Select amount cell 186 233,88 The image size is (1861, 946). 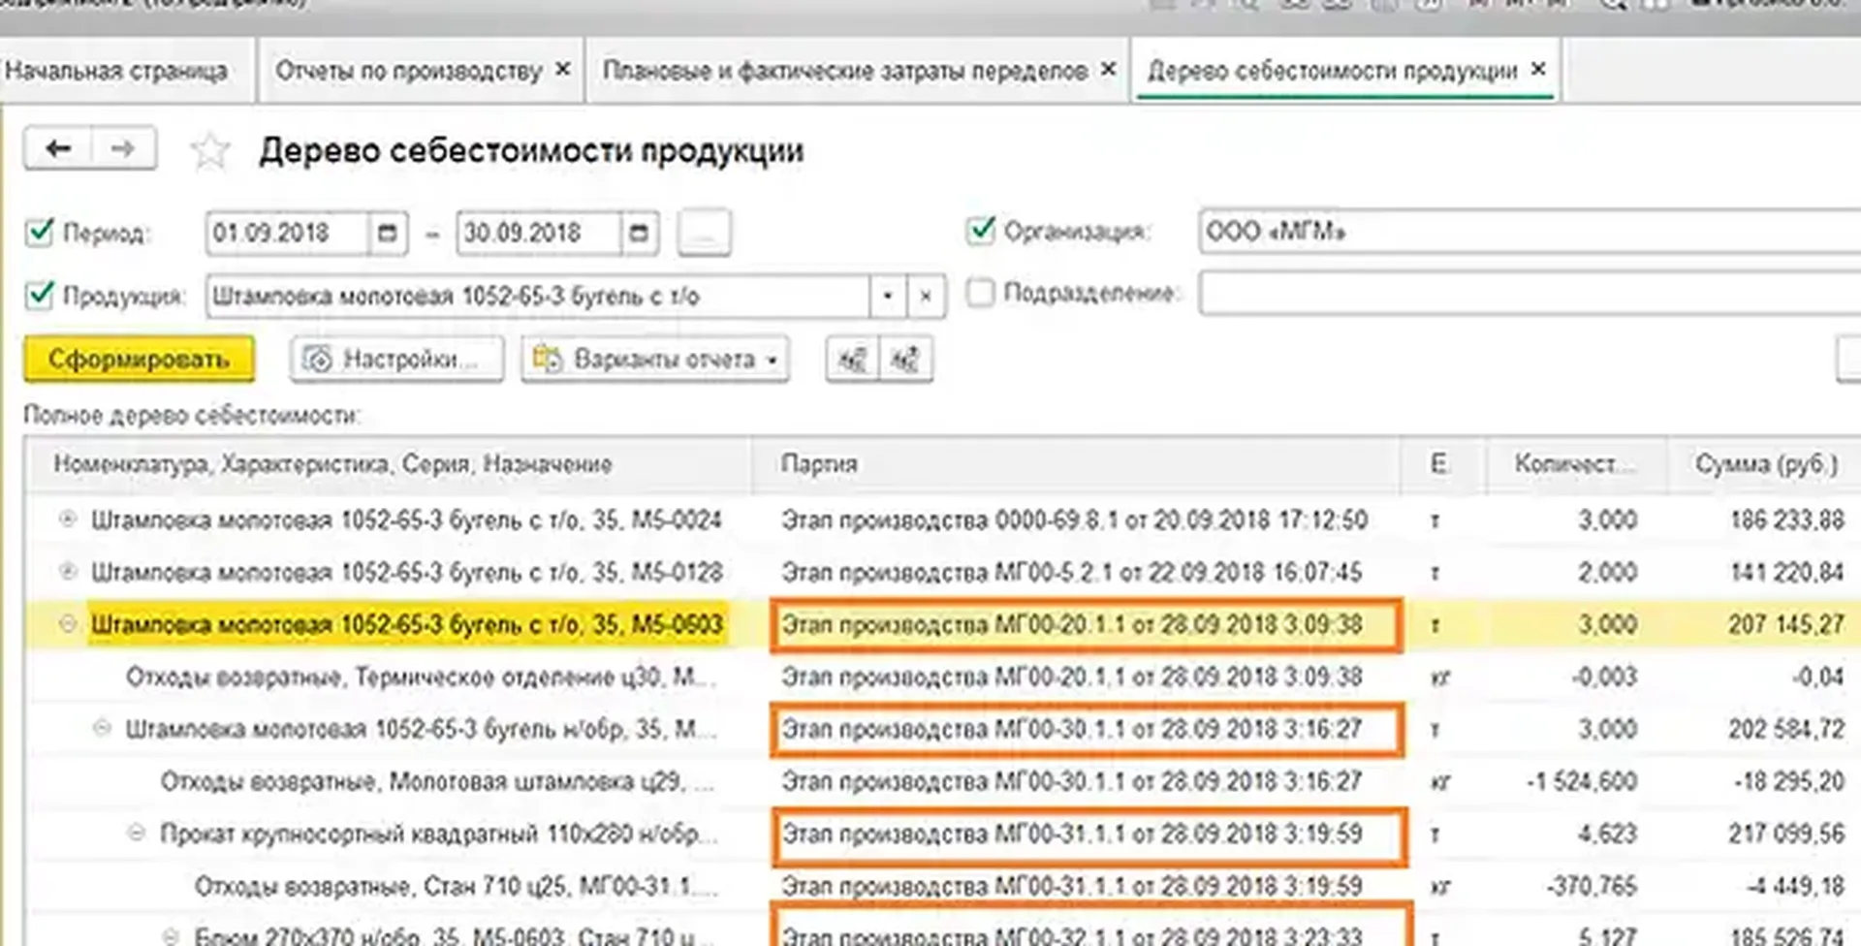pyautogui.click(x=1785, y=520)
